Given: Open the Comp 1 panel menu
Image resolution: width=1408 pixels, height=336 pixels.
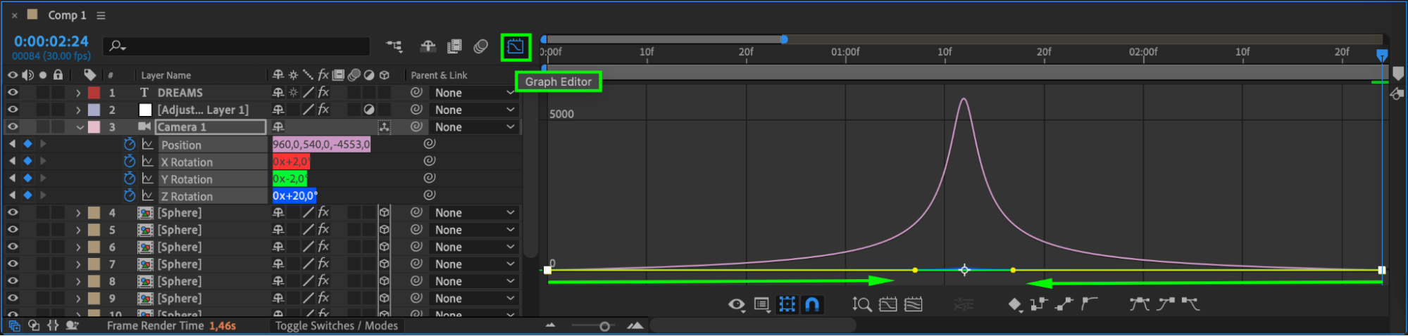Looking at the screenshot, I should 101,15.
